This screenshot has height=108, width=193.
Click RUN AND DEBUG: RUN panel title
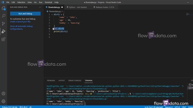coord(19,7)
